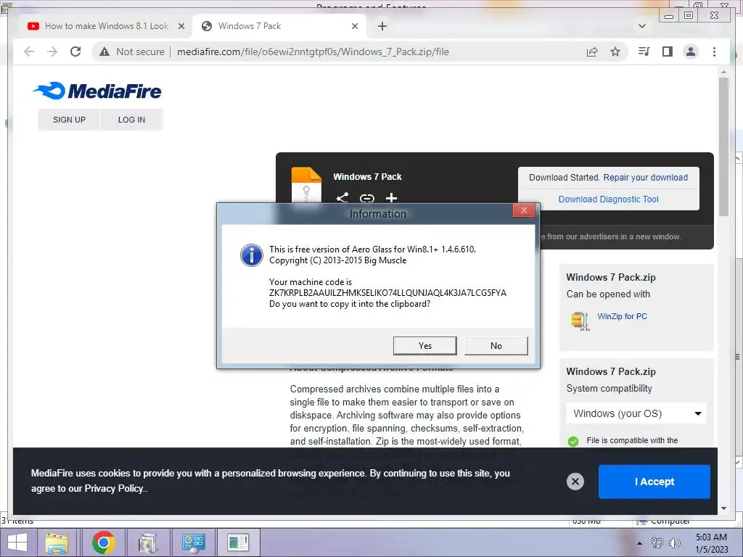This screenshot has height=557, width=743.
Task: Open the tab search chevron in Chrome
Action: point(642,26)
